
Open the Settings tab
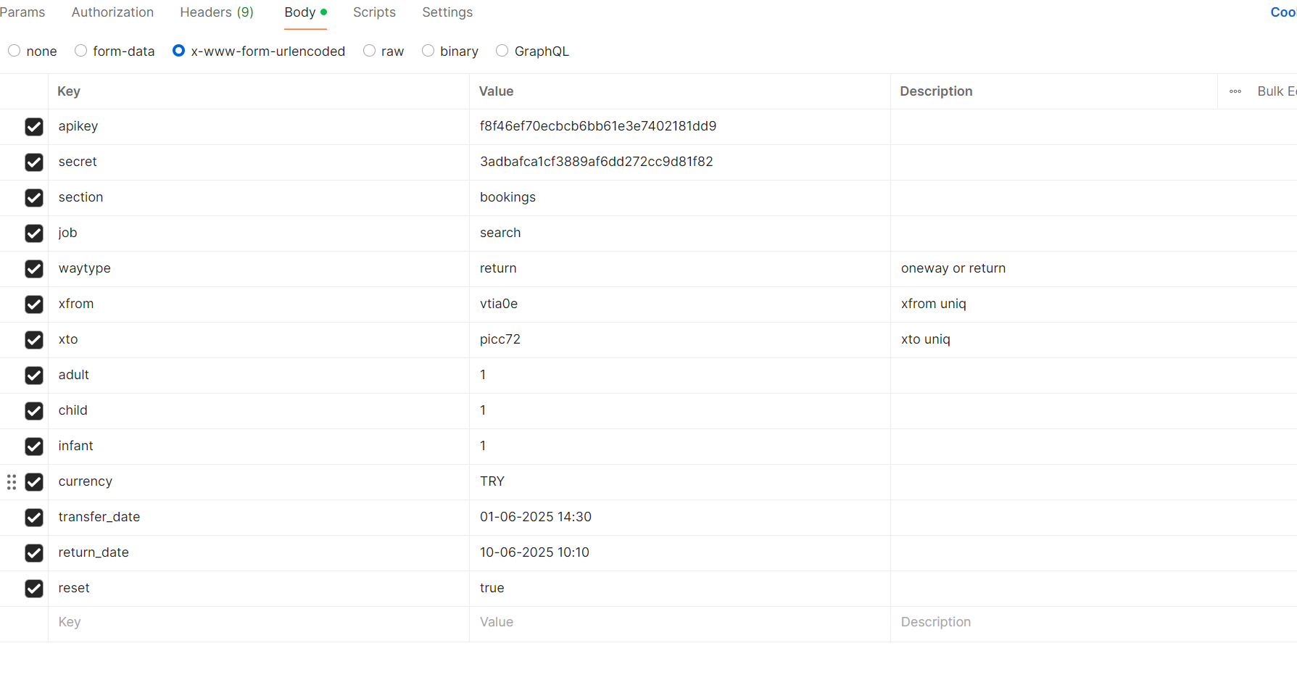[447, 12]
